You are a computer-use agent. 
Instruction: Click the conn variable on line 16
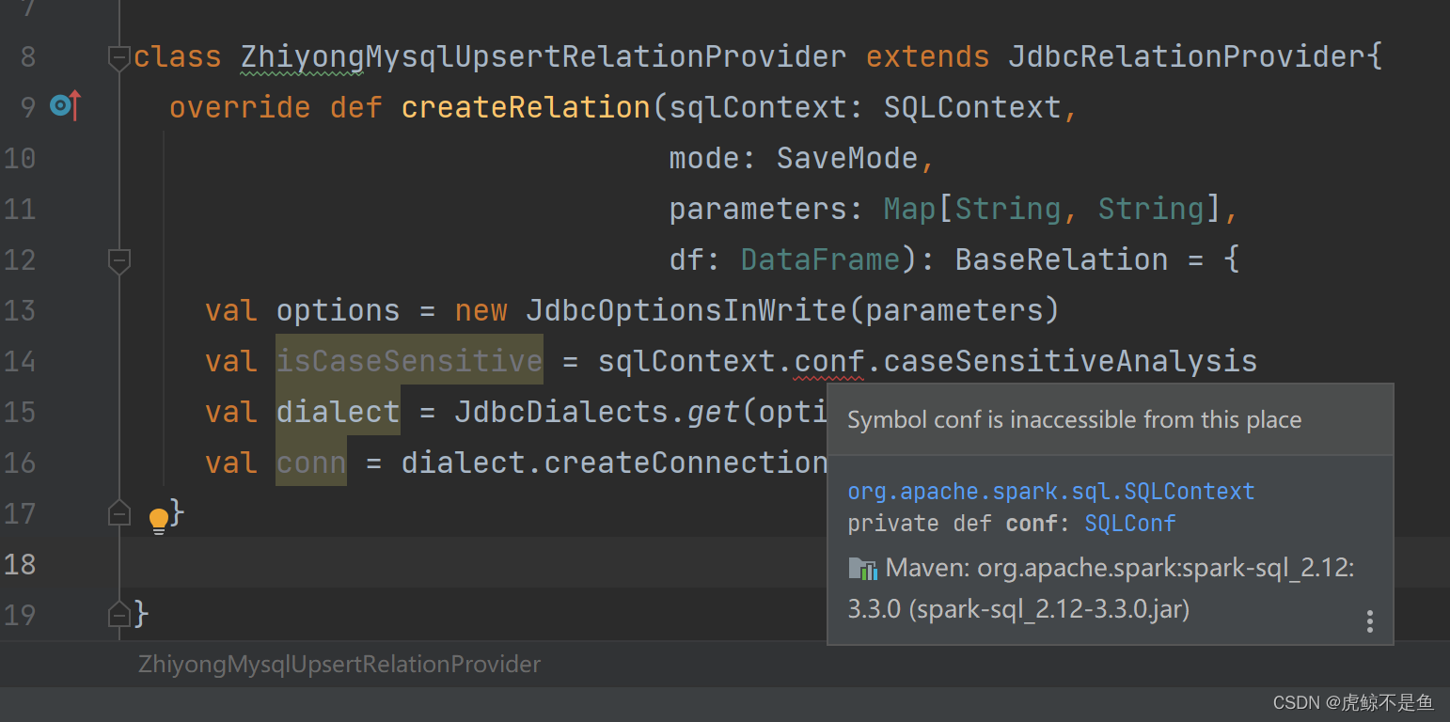click(311, 463)
